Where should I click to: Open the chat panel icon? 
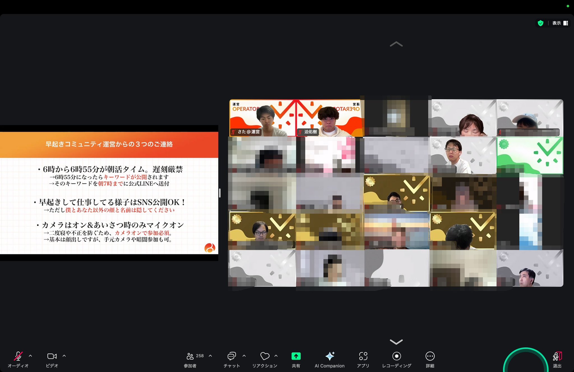coord(232,356)
